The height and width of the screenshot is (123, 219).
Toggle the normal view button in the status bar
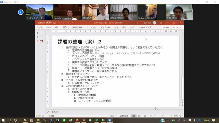click(x=134, y=116)
